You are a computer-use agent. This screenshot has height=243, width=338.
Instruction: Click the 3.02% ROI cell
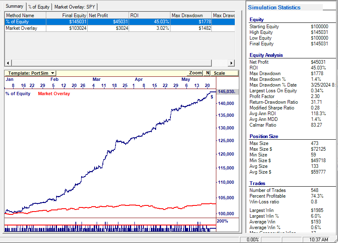(x=150, y=28)
